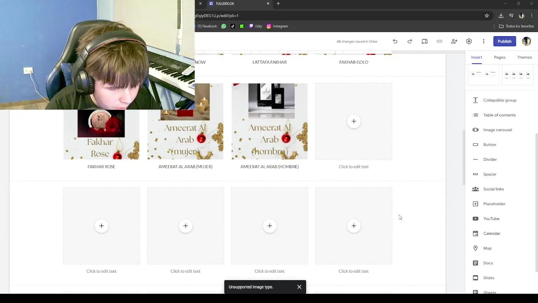Screen dimensions: 538x303
Task: Edit the FAKHAR ROSE caption
Action: pyautogui.click(x=101, y=167)
